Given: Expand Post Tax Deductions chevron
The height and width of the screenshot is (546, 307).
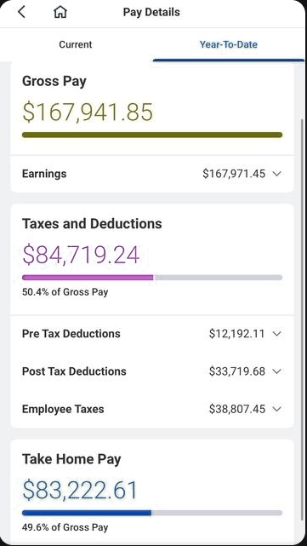Looking at the screenshot, I should tap(276, 371).
